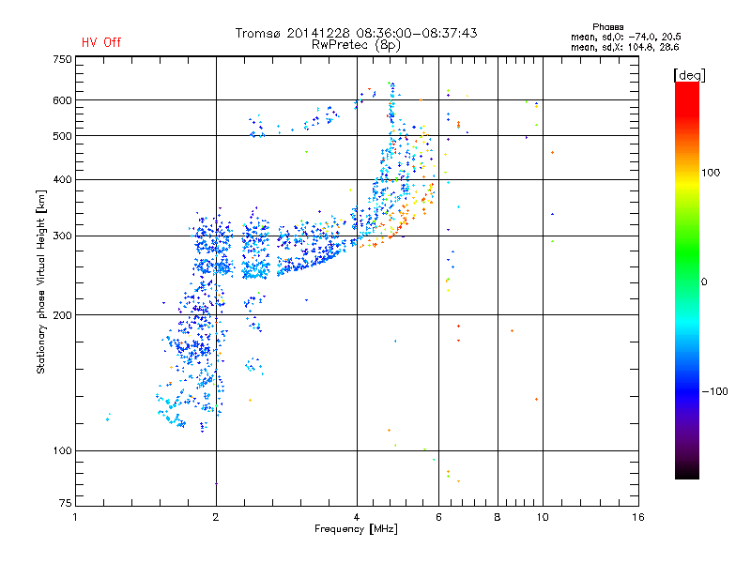Screen dimensions: 751x563
Task: Click the red 'HV Off' status label
Action: [x=101, y=42]
